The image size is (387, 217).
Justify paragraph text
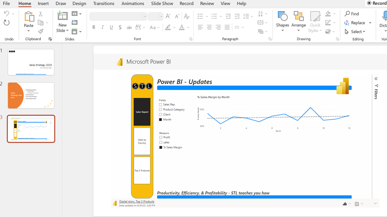point(227,27)
